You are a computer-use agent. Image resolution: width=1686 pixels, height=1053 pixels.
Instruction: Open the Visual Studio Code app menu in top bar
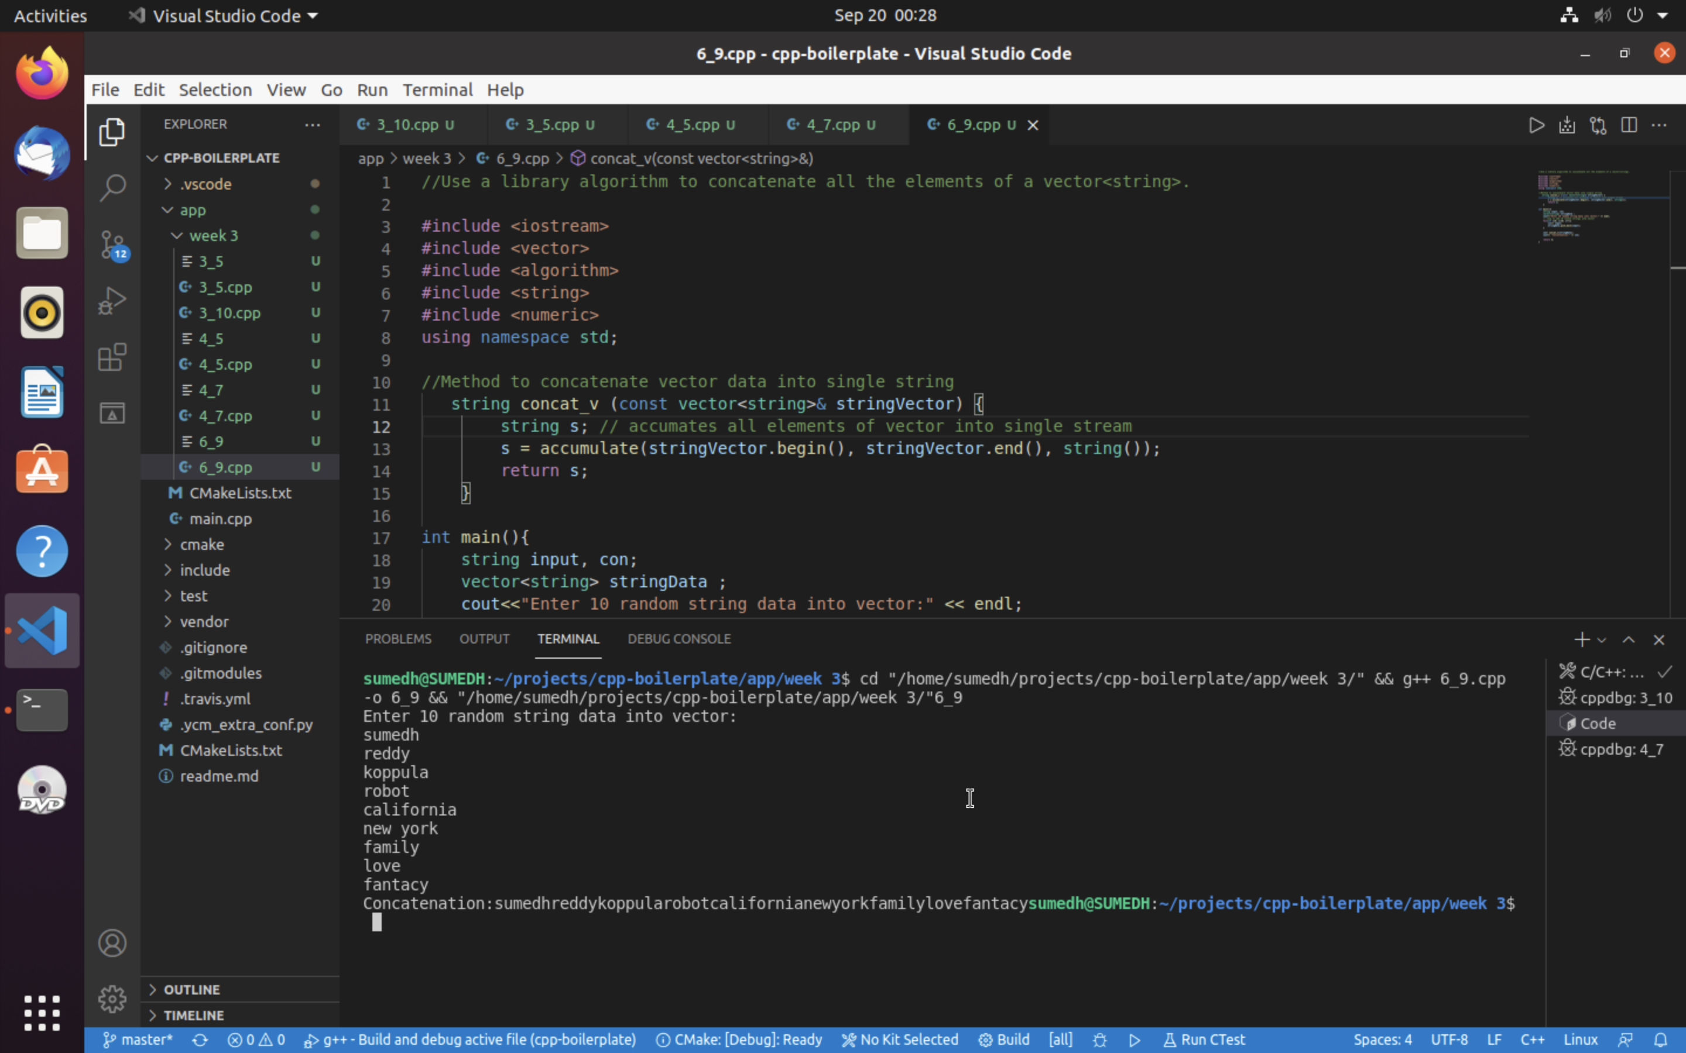tap(223, 15)
